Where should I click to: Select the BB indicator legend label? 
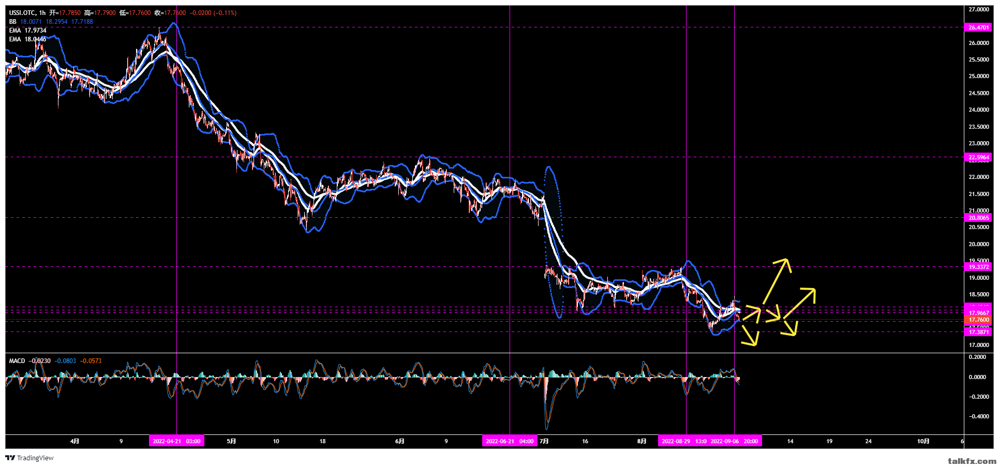tap(12, 22)
